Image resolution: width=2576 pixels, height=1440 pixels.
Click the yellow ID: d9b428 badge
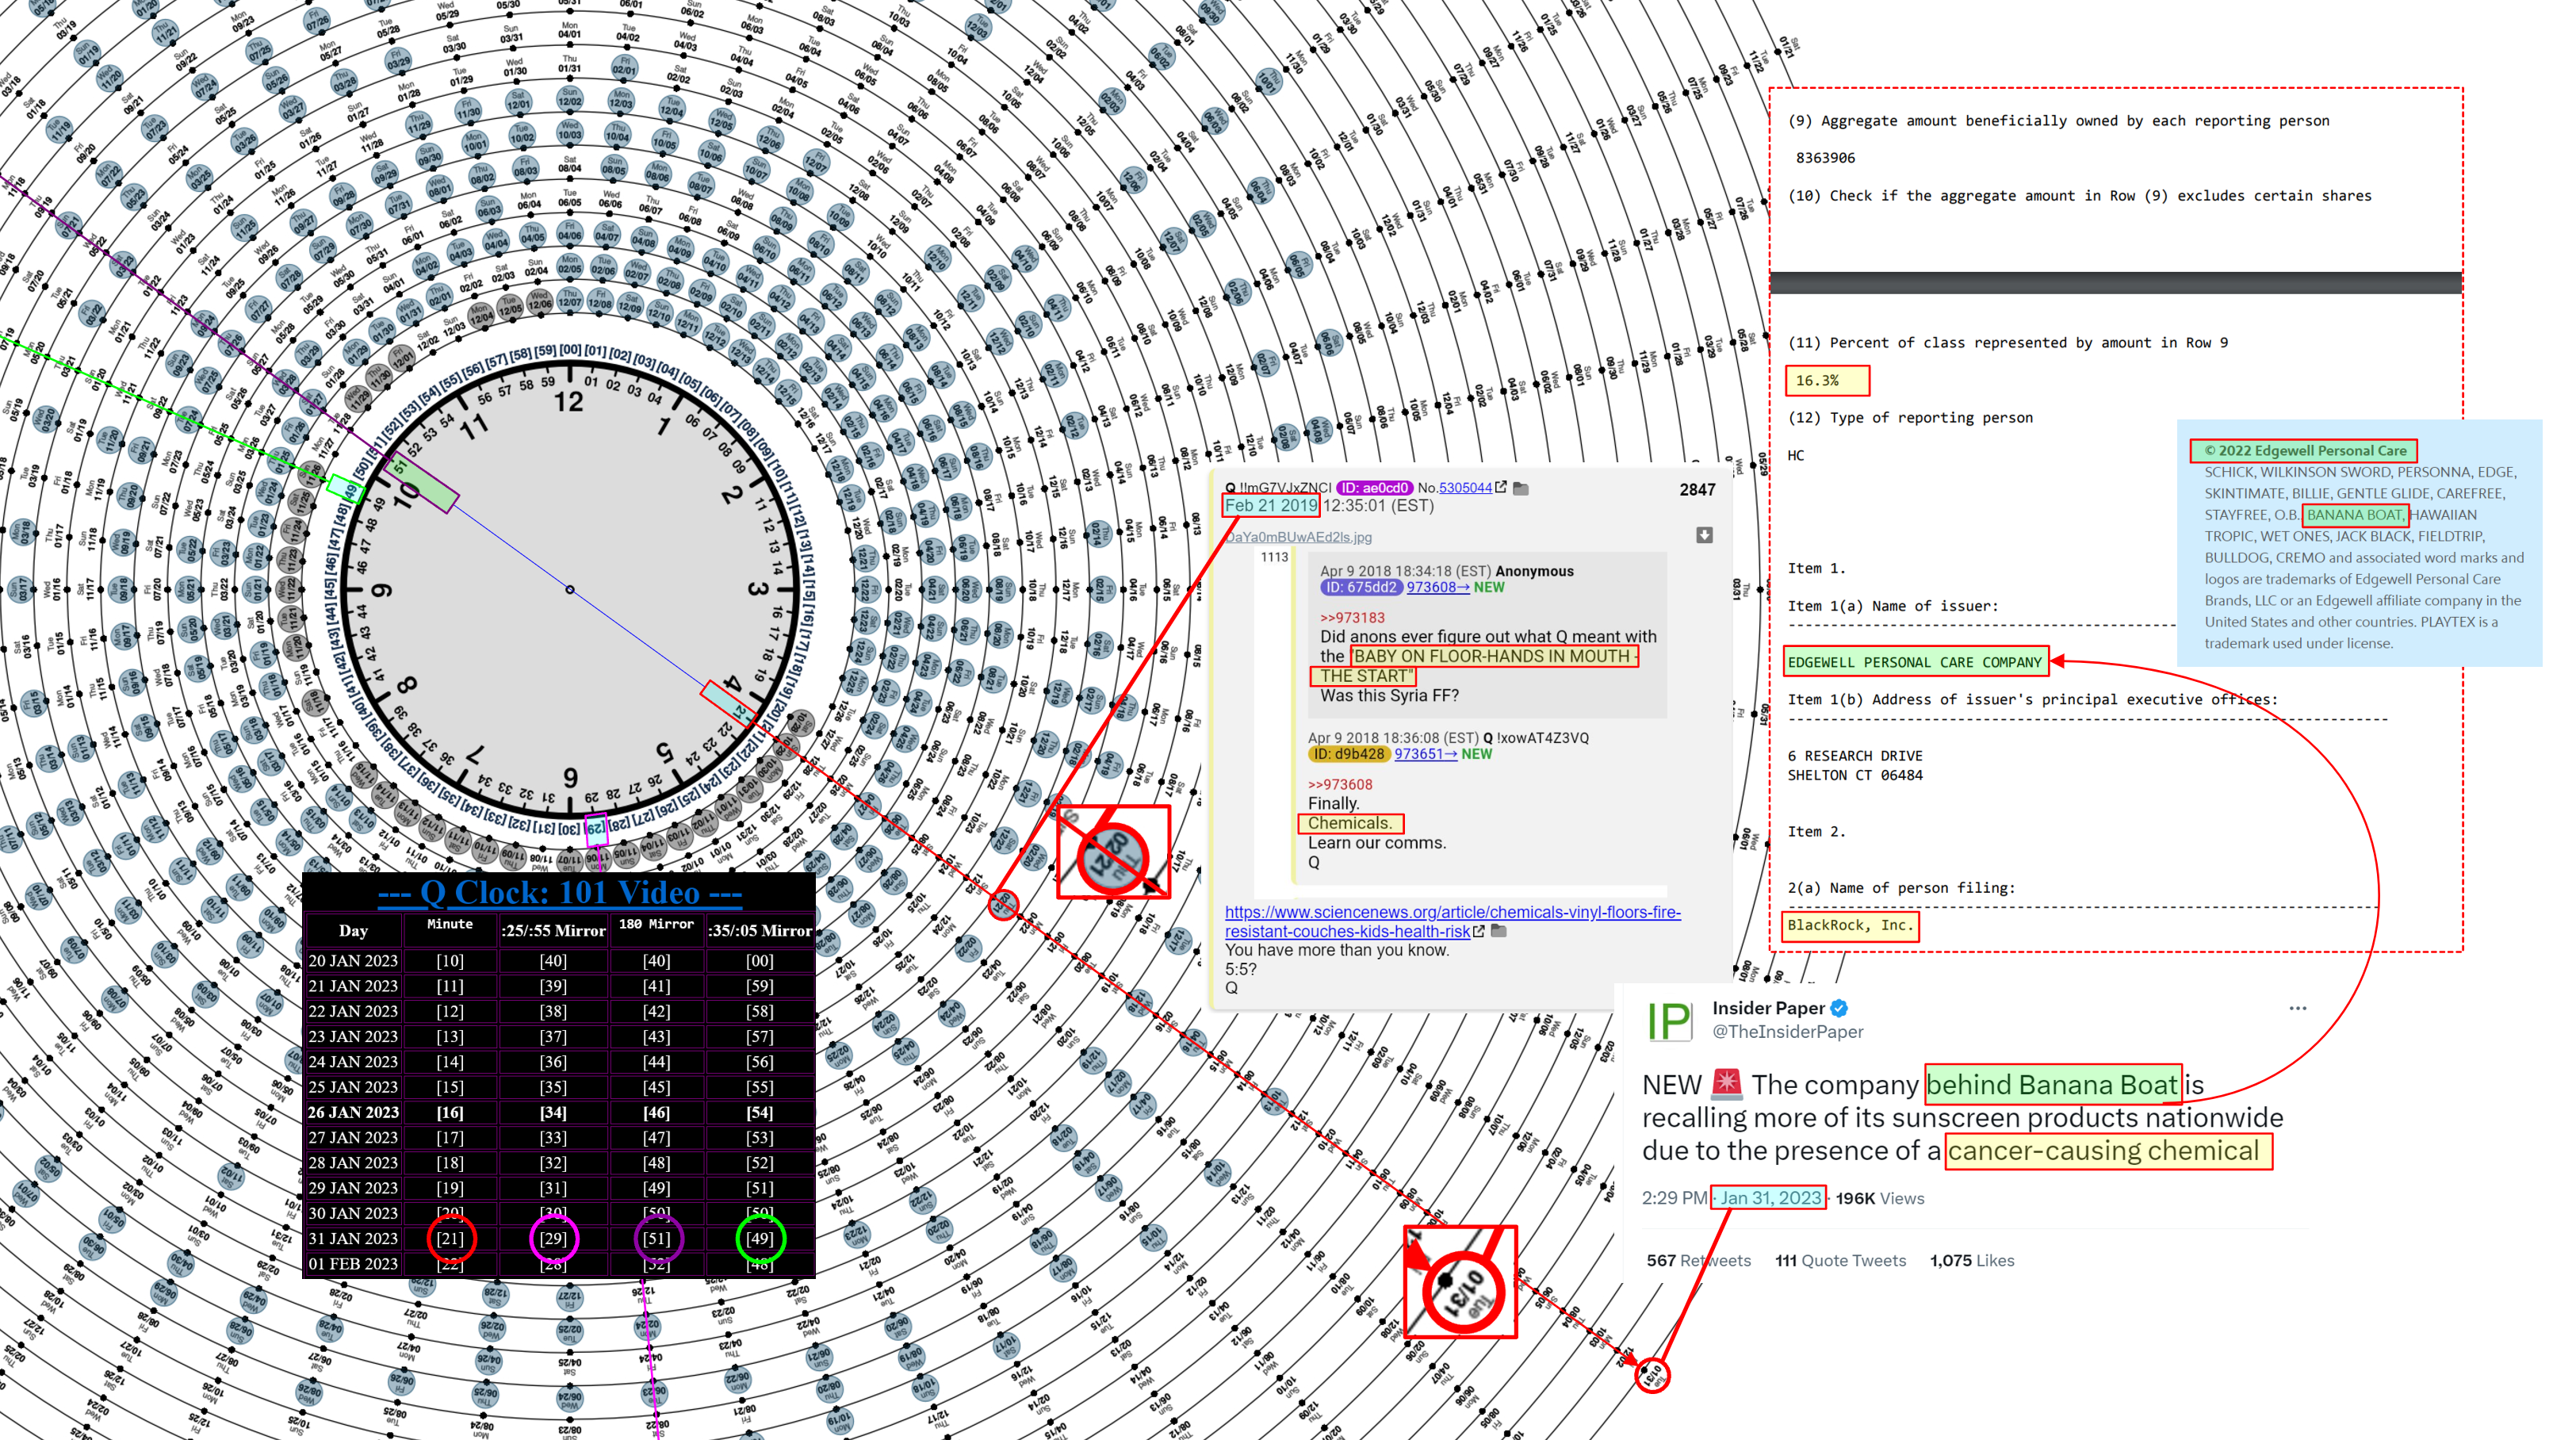pos(1348,754)
